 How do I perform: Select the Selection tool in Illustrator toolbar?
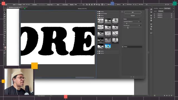click(x=5, y=10)
